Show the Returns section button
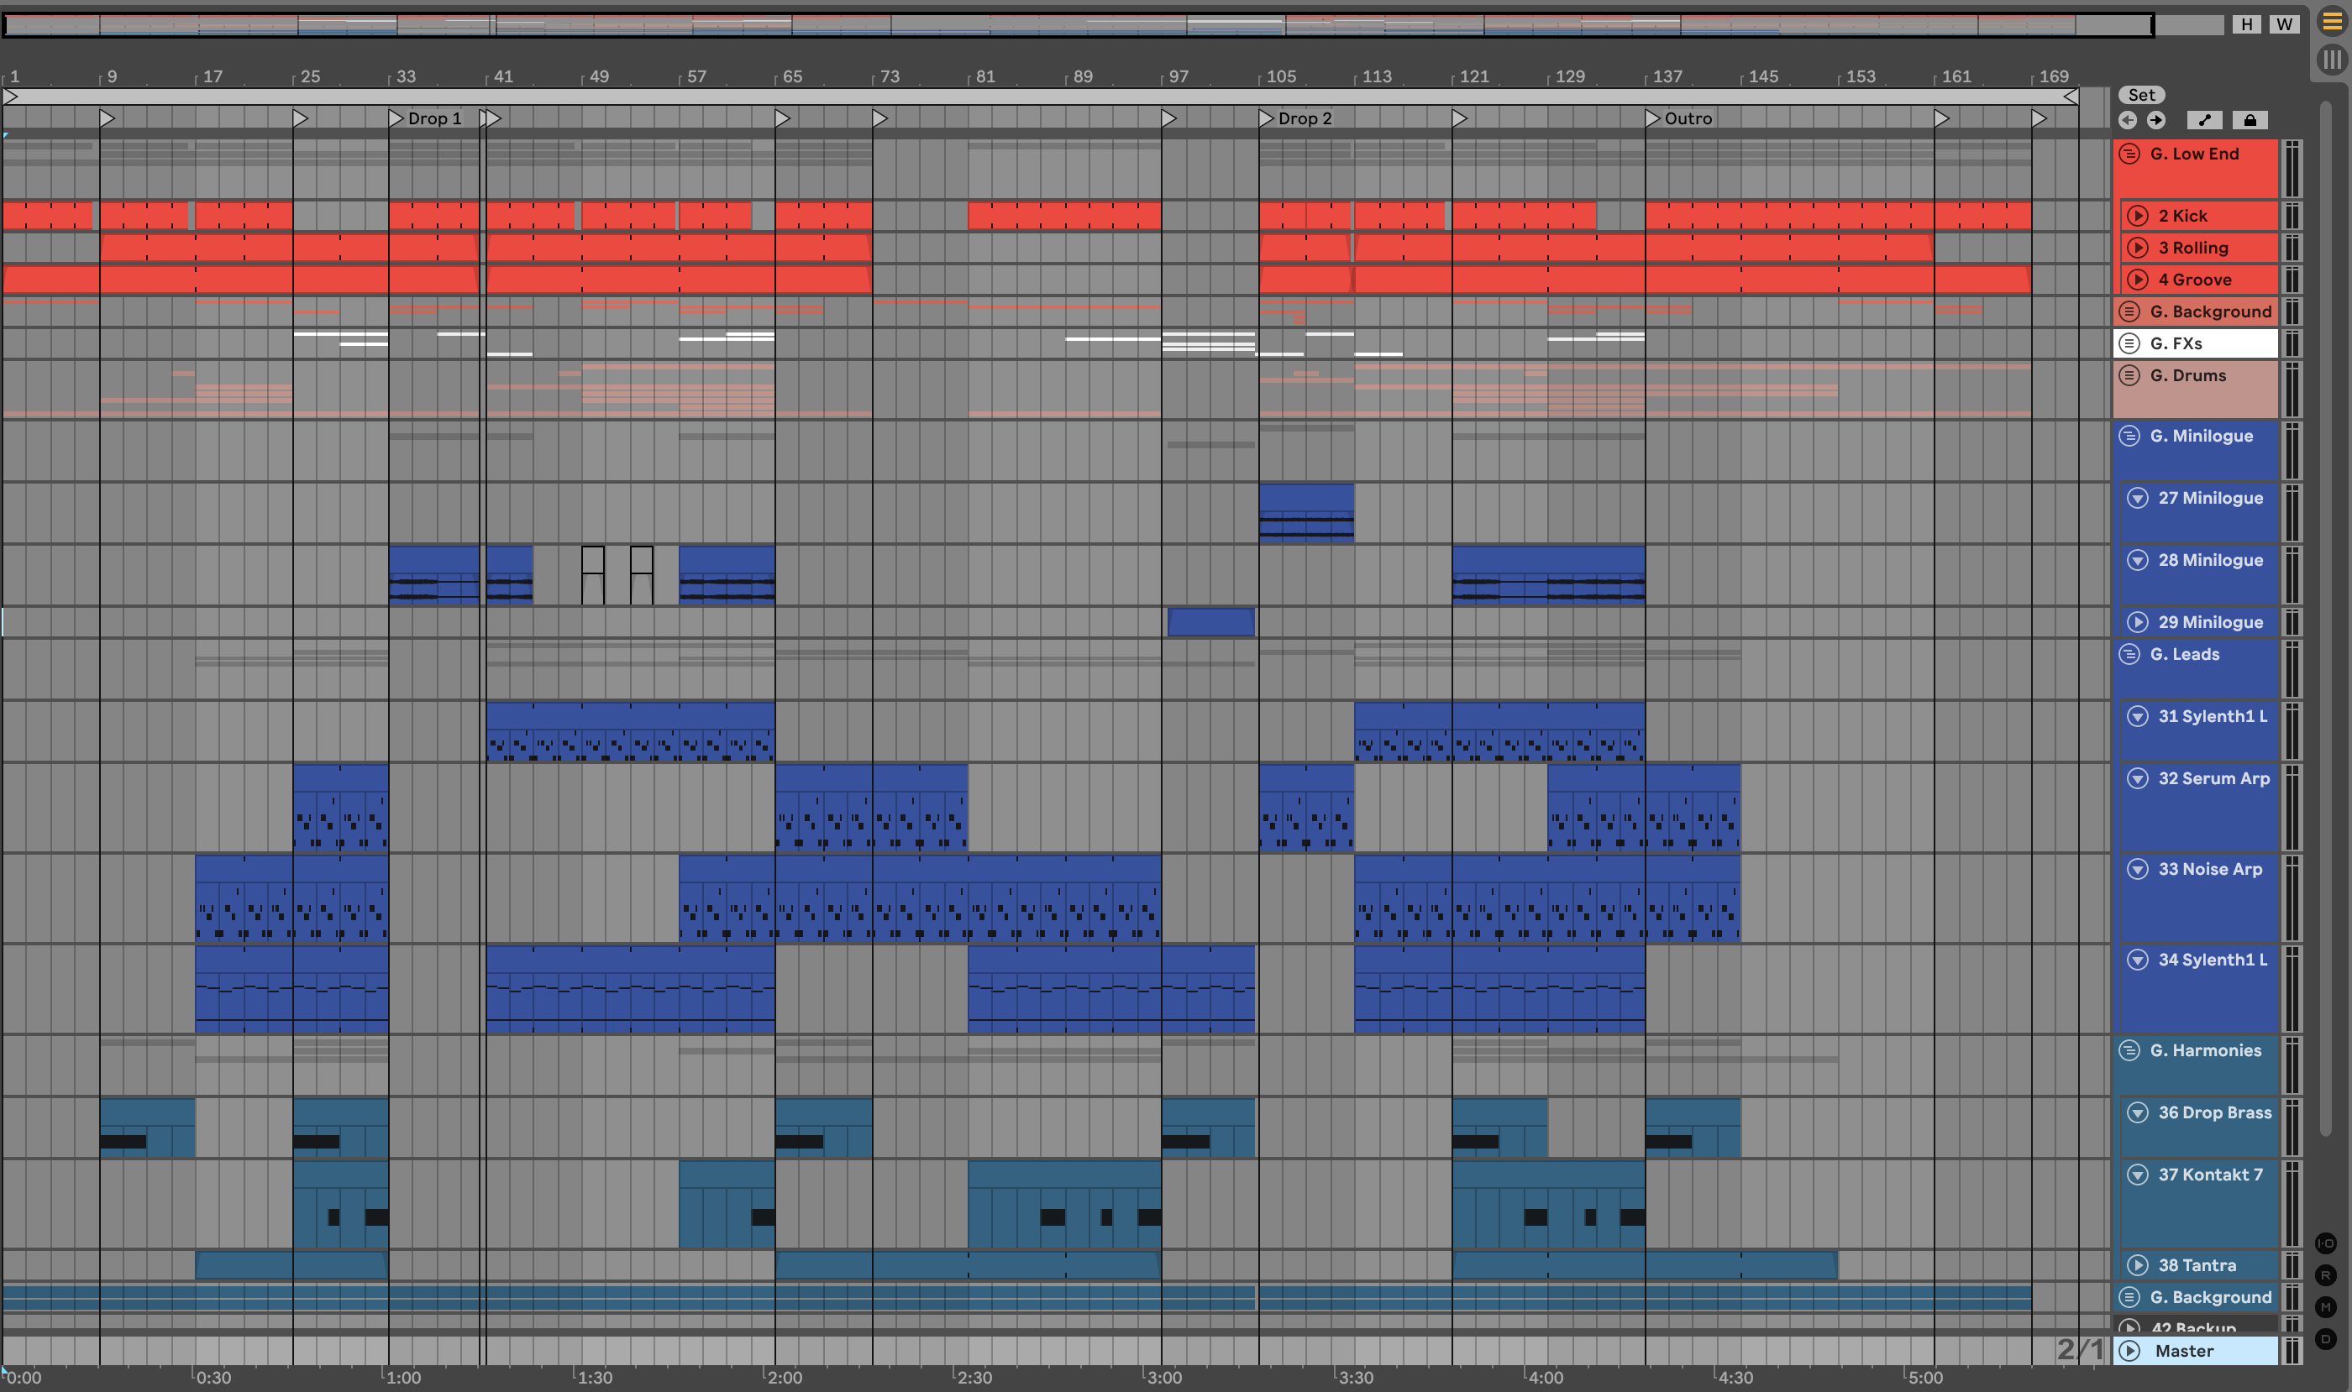The height and width of the screenshot is (1392, 2352). click(2325, 1274)
